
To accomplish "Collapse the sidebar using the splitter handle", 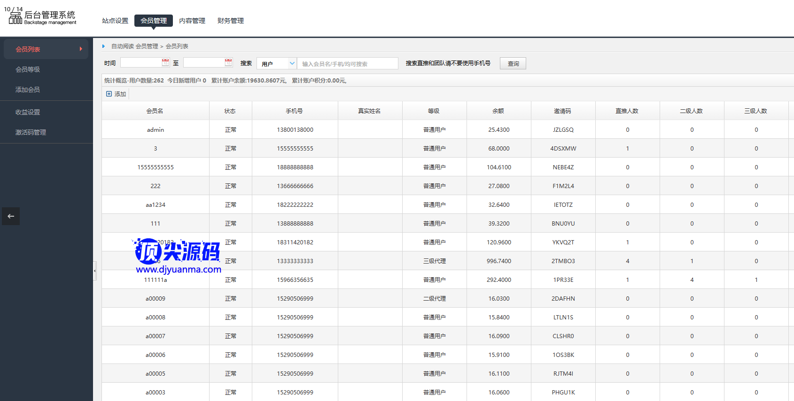I will pos(94,271).
